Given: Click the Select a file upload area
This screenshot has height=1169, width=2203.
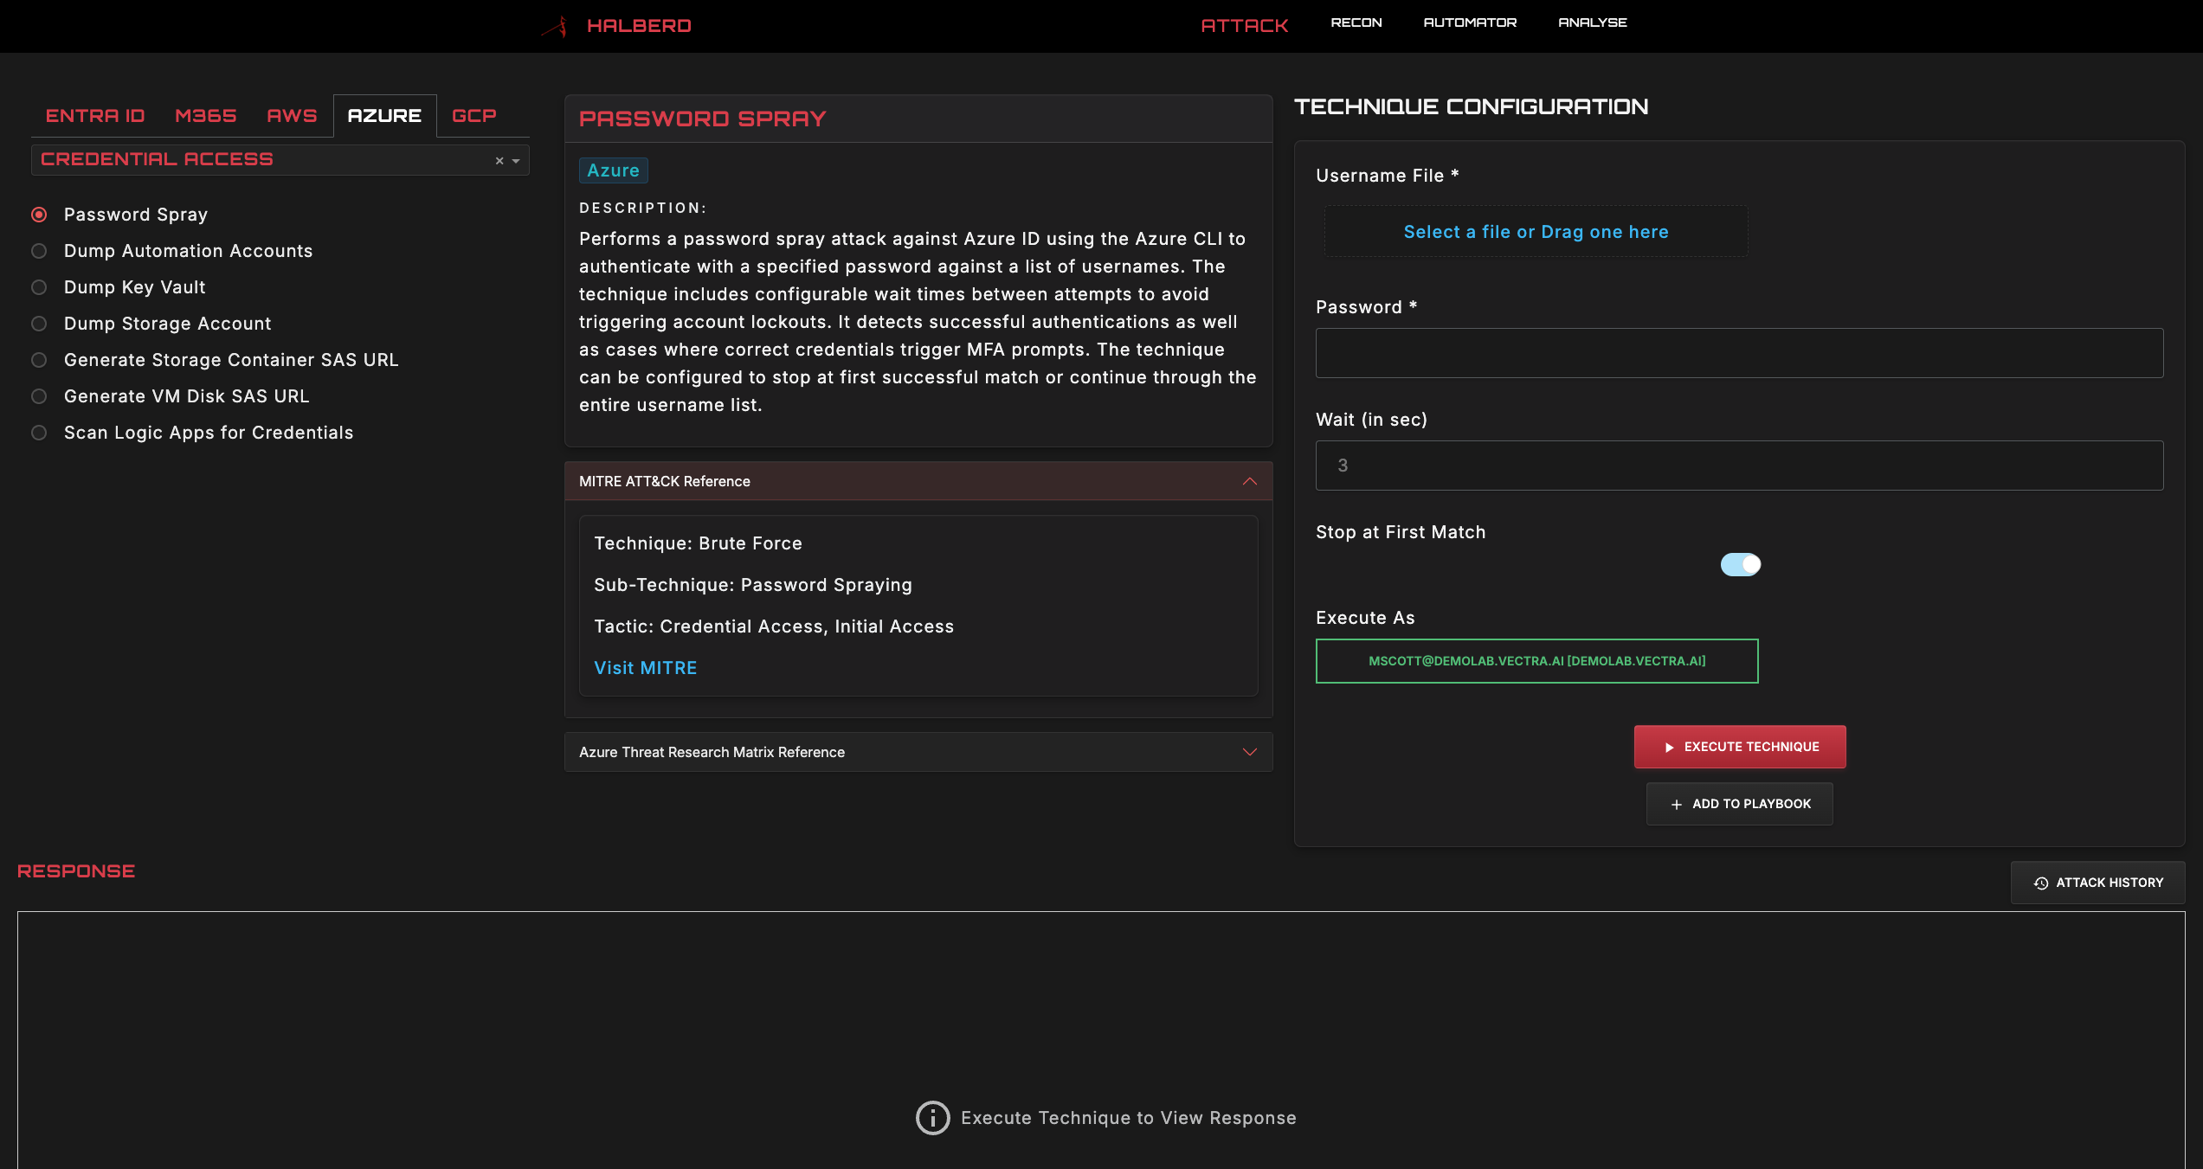Looking at the screenshot, I should tap(1535, 232).
